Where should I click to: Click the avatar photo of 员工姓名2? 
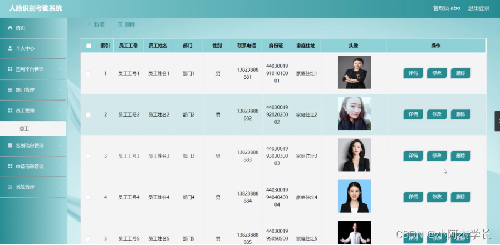point(354,113)
